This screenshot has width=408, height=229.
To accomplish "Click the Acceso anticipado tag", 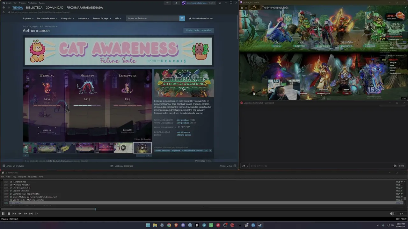I will click(163, 151).
